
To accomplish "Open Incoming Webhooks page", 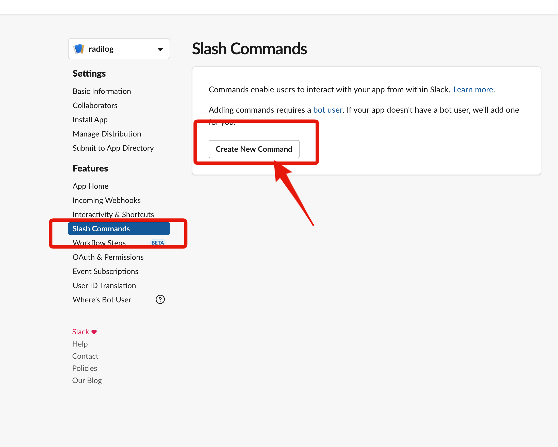I will tap(106, 200).
